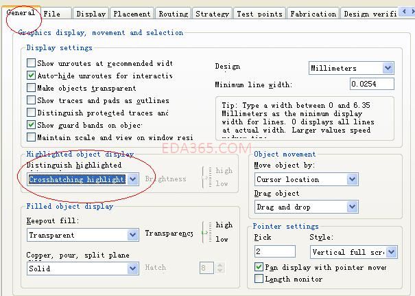The height and width of the screenshot is (296, 415).
Task: Enable Show unroutes at recommended width
Action: [x=32, y=63]
